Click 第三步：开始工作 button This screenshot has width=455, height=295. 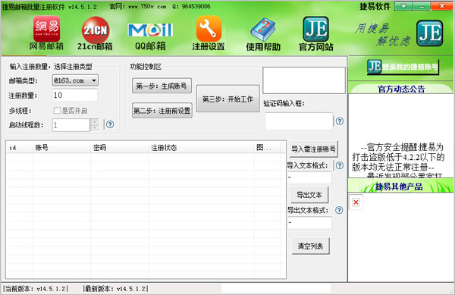(x=227, y=99)
